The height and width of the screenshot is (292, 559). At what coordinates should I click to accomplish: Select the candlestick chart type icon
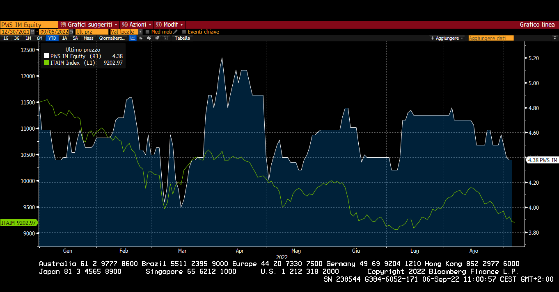(149, 38)
